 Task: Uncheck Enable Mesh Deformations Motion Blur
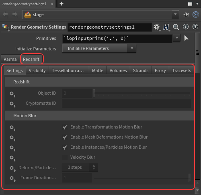coord(65,137)
